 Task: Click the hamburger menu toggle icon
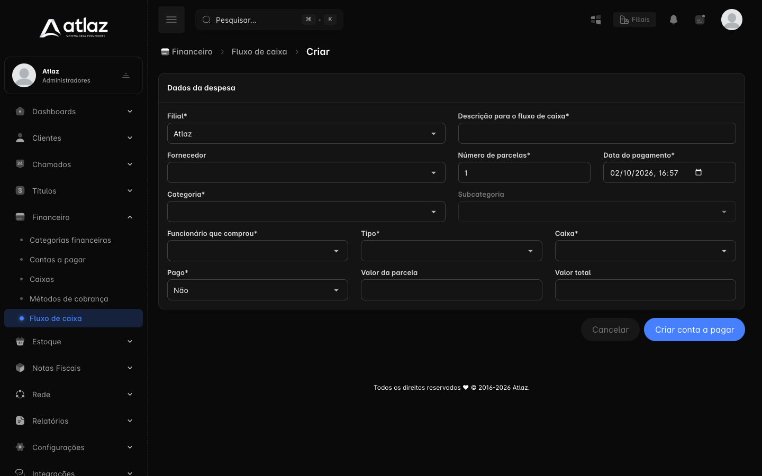pos(171,20)
